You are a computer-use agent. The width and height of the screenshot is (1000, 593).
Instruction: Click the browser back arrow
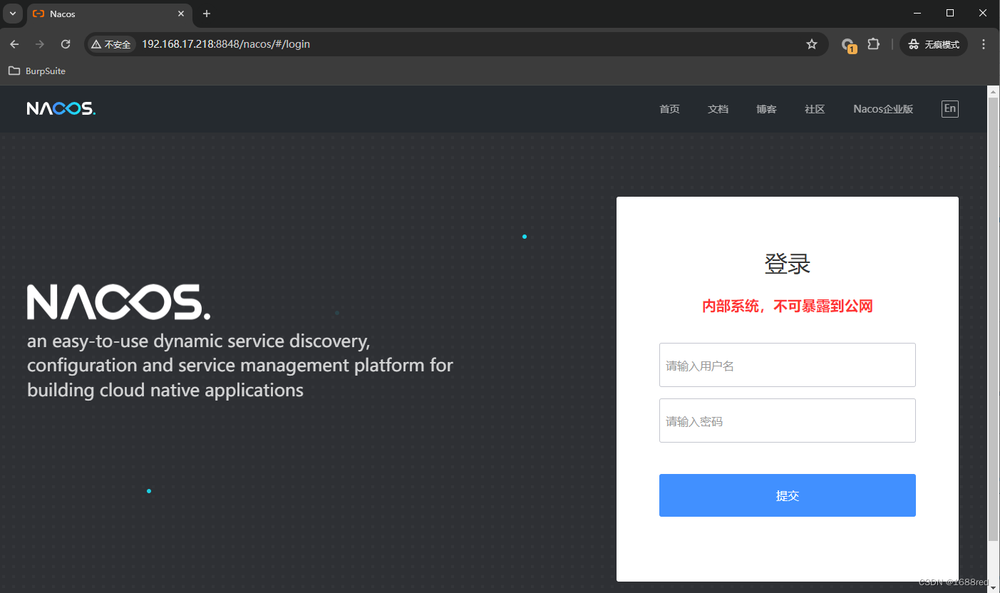click(x=14, y=44)
